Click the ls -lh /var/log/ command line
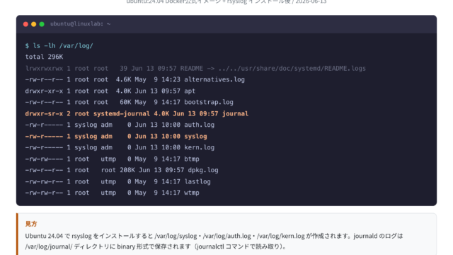The width and height of the screenshot is (453, 255). 59,45
